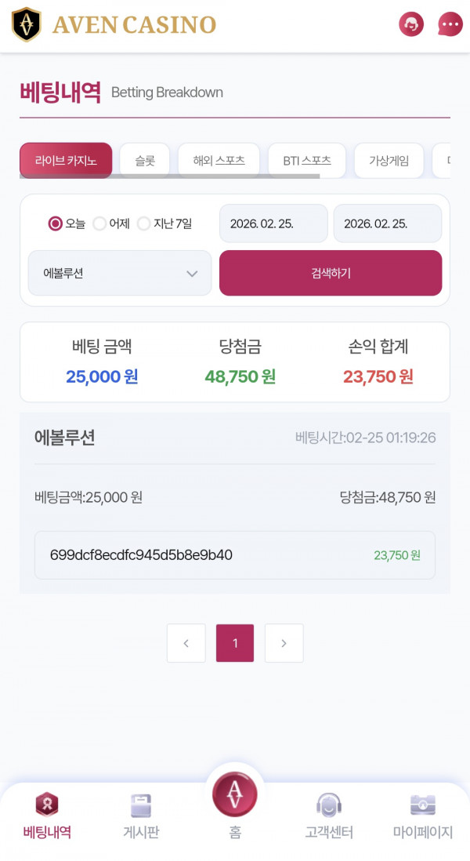Select the 베팅내역 icon in bottom navigation
Viewport: 470px width, 861px height.
pos(47,816)
